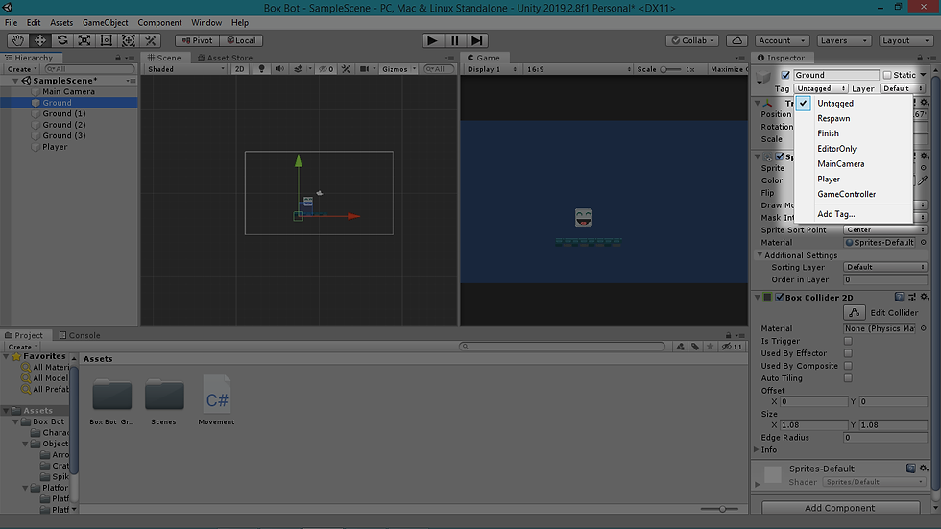This screenshot has height=529, width=941.
Task: Switch to the Console tab
Action: pos(80,335)
